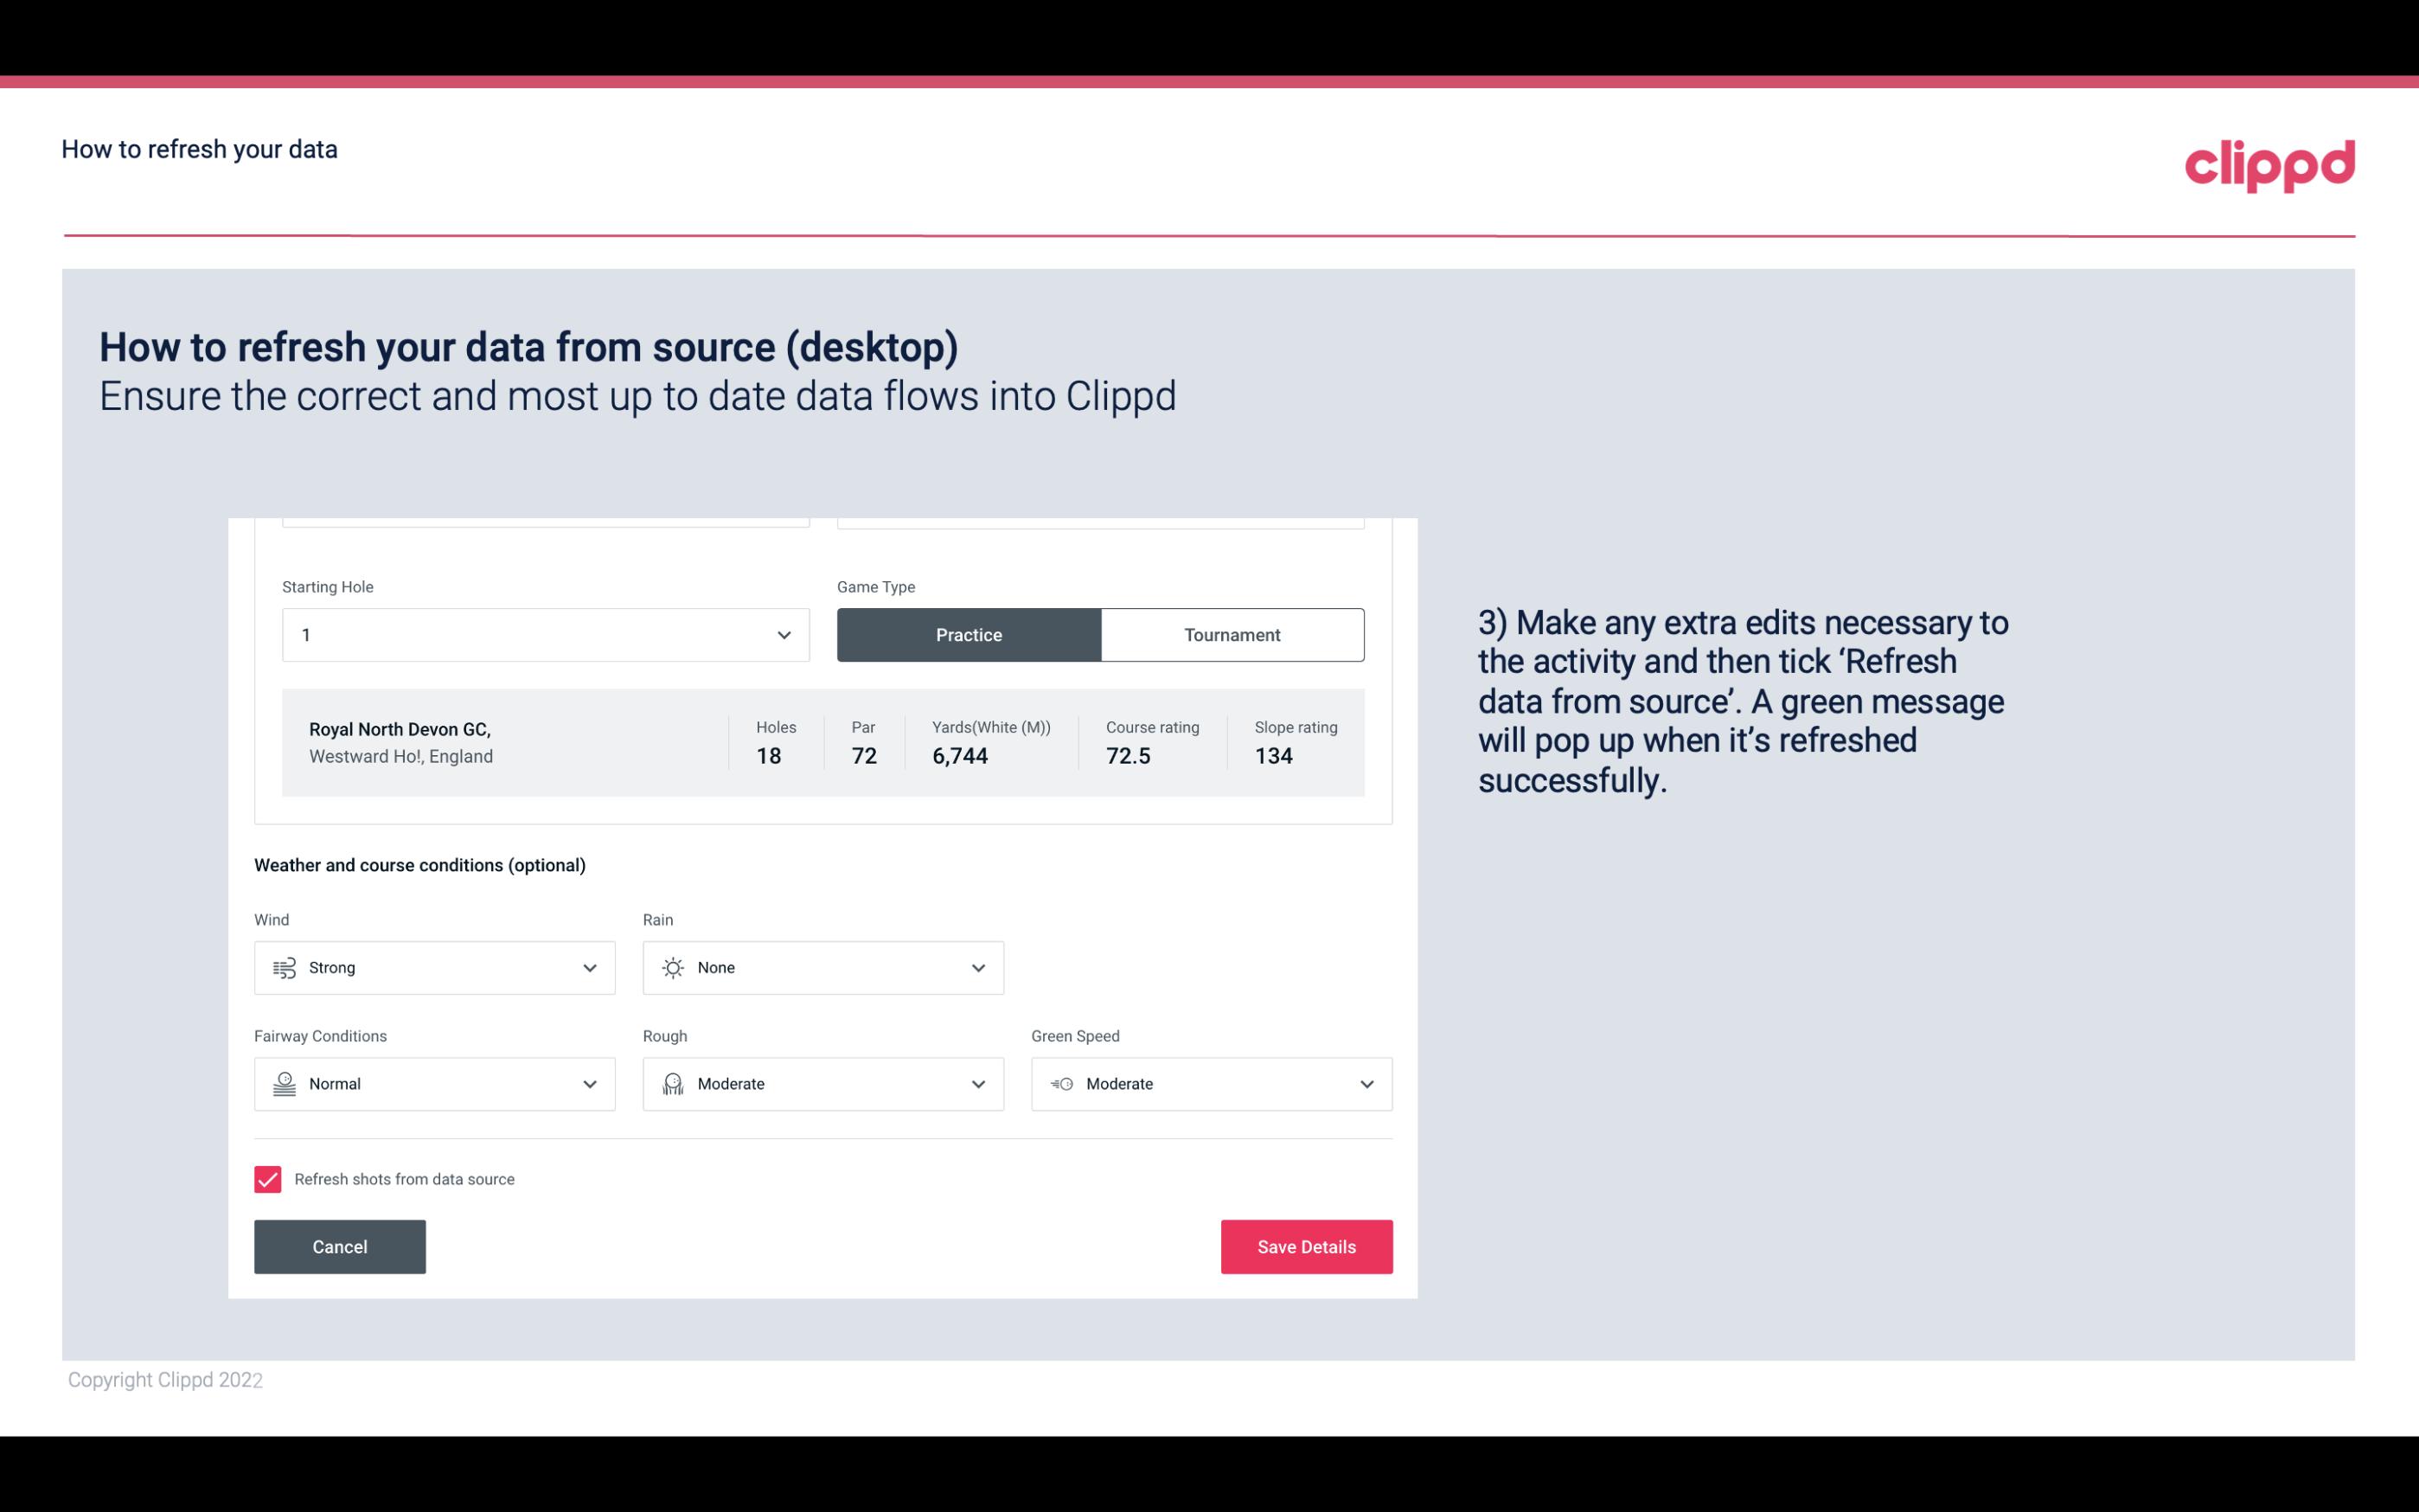Click the starting hole dropdown arrow icon
This screenshot has height=1512, width=2419.
[x=784, y=634]
